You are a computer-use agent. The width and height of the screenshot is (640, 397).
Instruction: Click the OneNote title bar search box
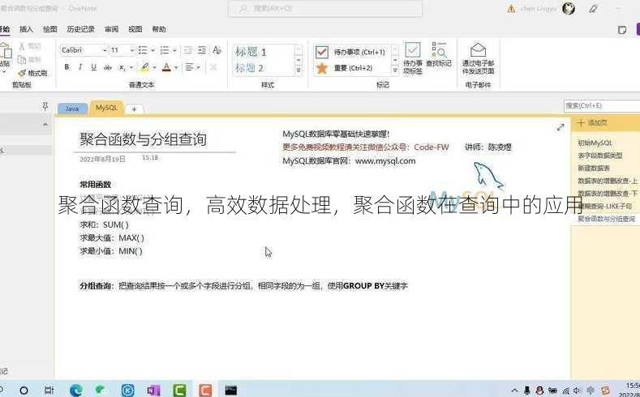point(325,8)
